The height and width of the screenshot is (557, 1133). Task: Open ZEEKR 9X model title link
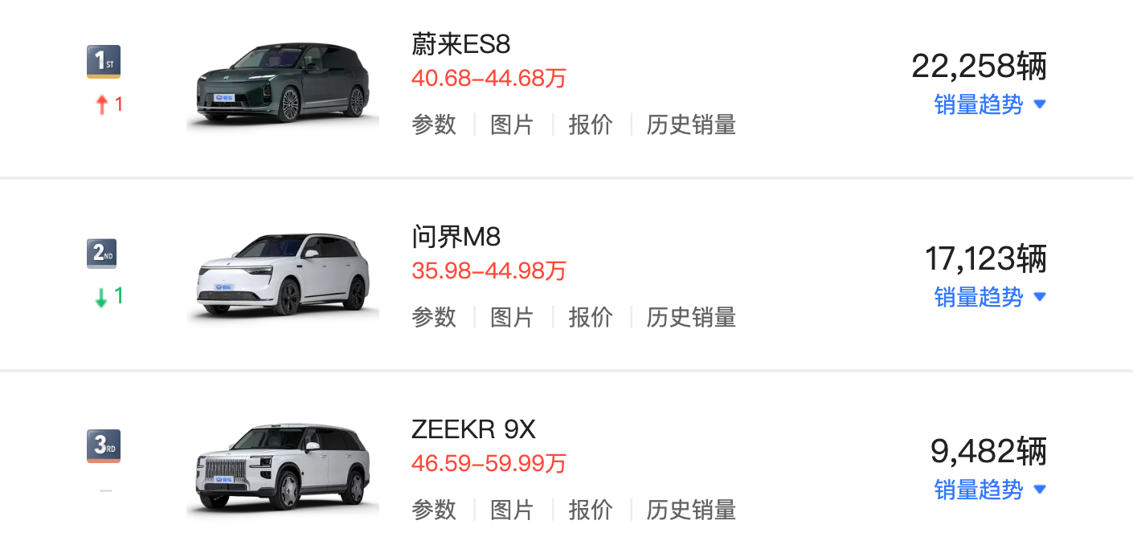point(472,430)
